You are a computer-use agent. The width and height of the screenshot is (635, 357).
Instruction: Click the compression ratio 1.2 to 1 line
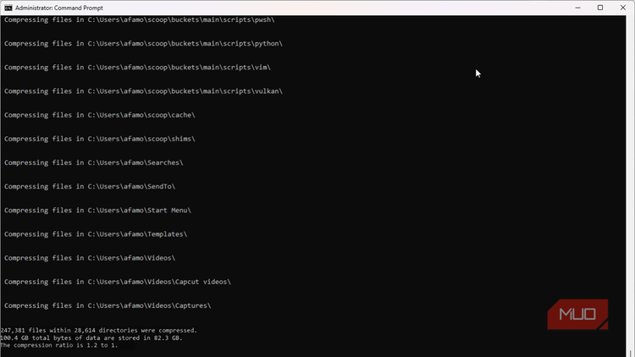click(59, 345)
